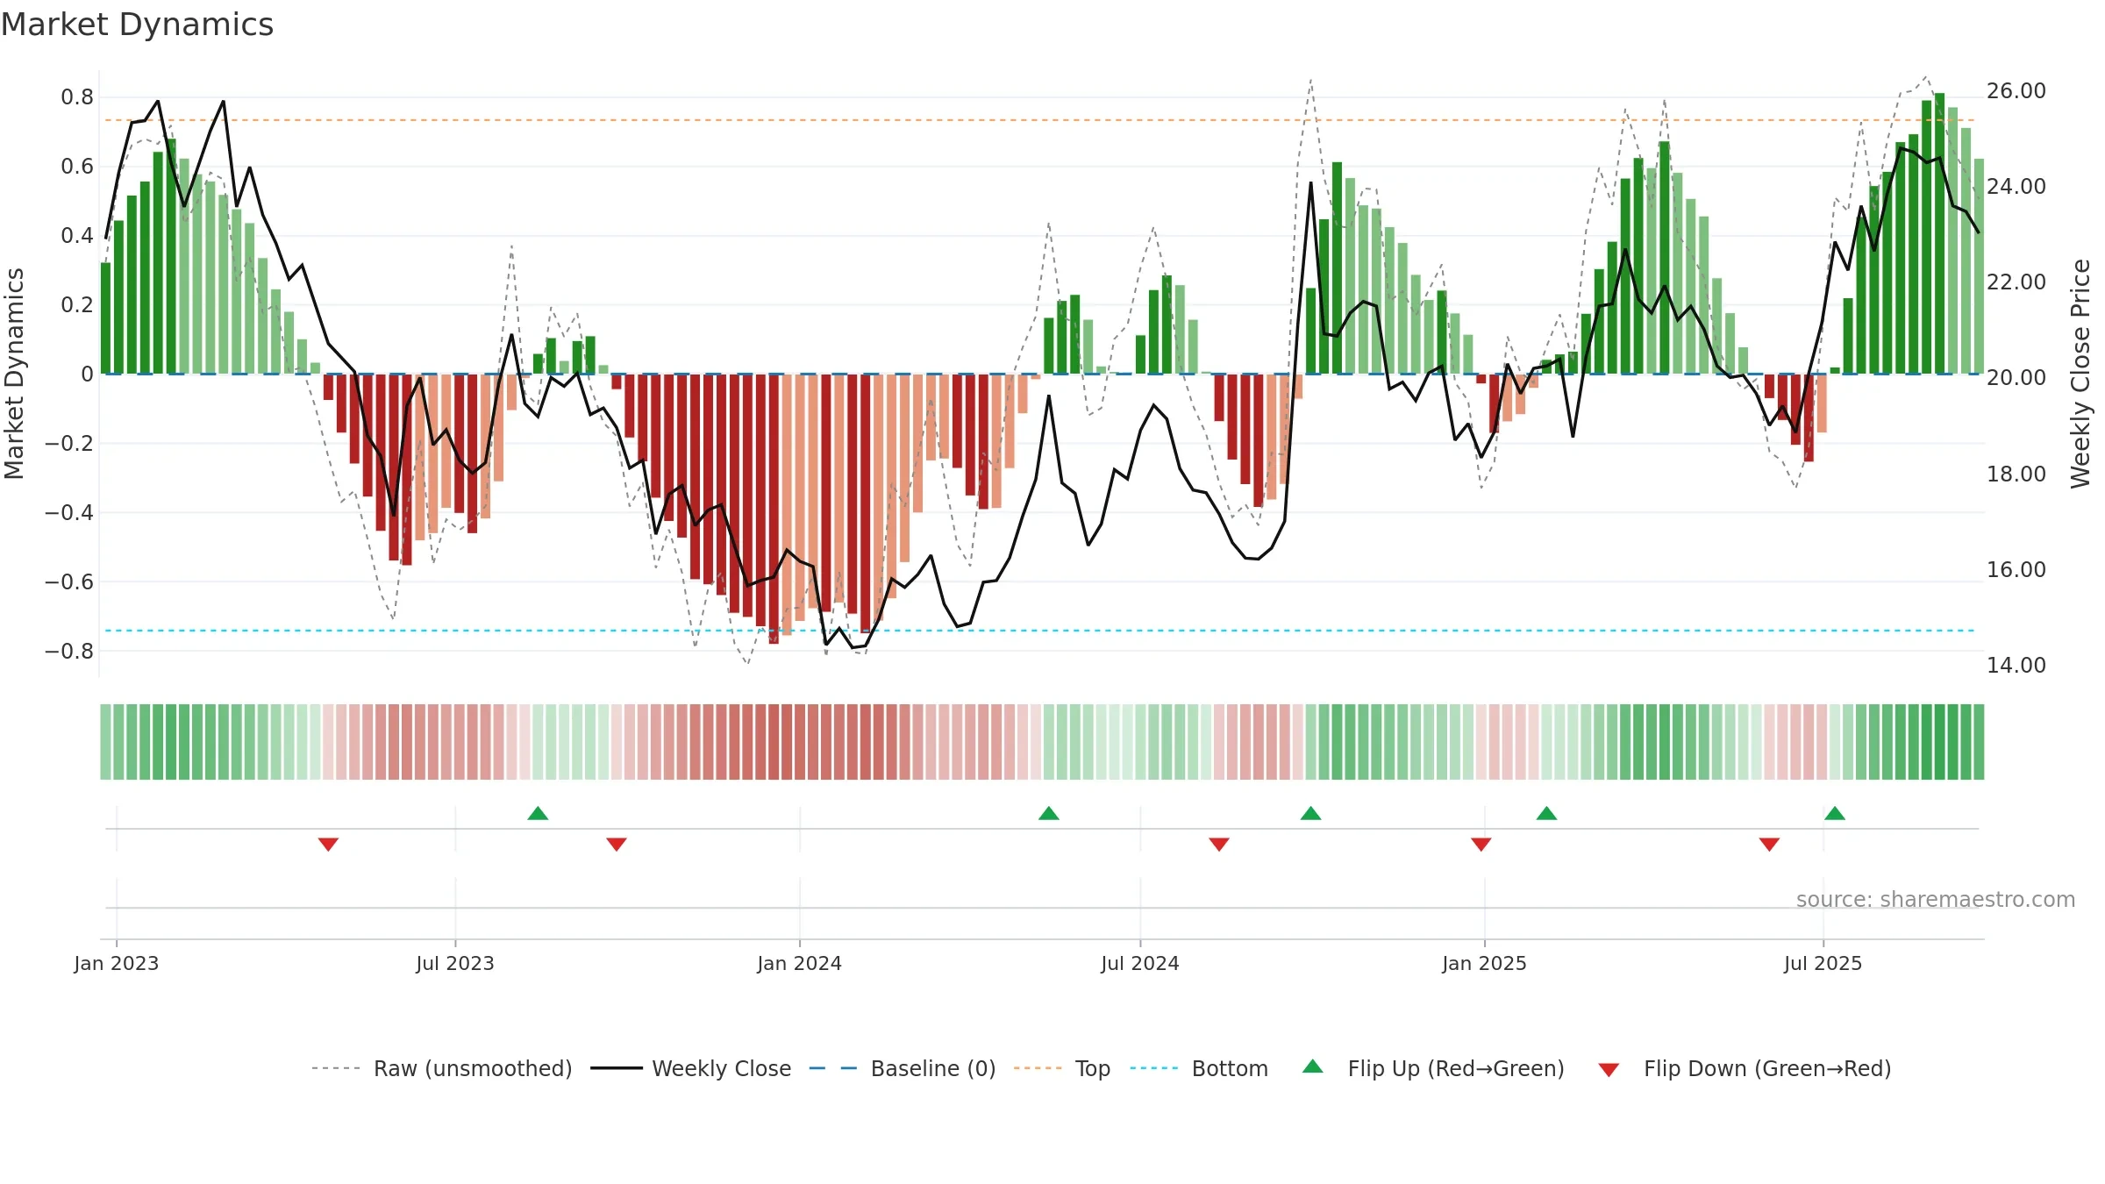Click the Jan 2025 x-axis label
Image resolution: width=2105 pixels, height=1184 pixels.
(1485, 963)
